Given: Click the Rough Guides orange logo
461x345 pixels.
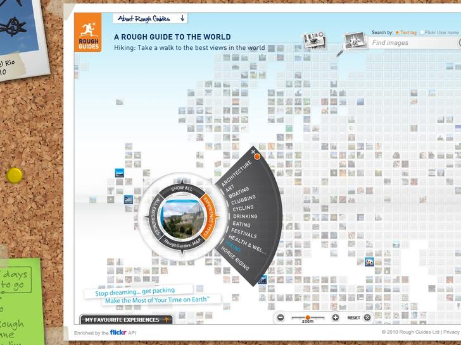Looking at the screenshot, I should [x=88, y=32].
